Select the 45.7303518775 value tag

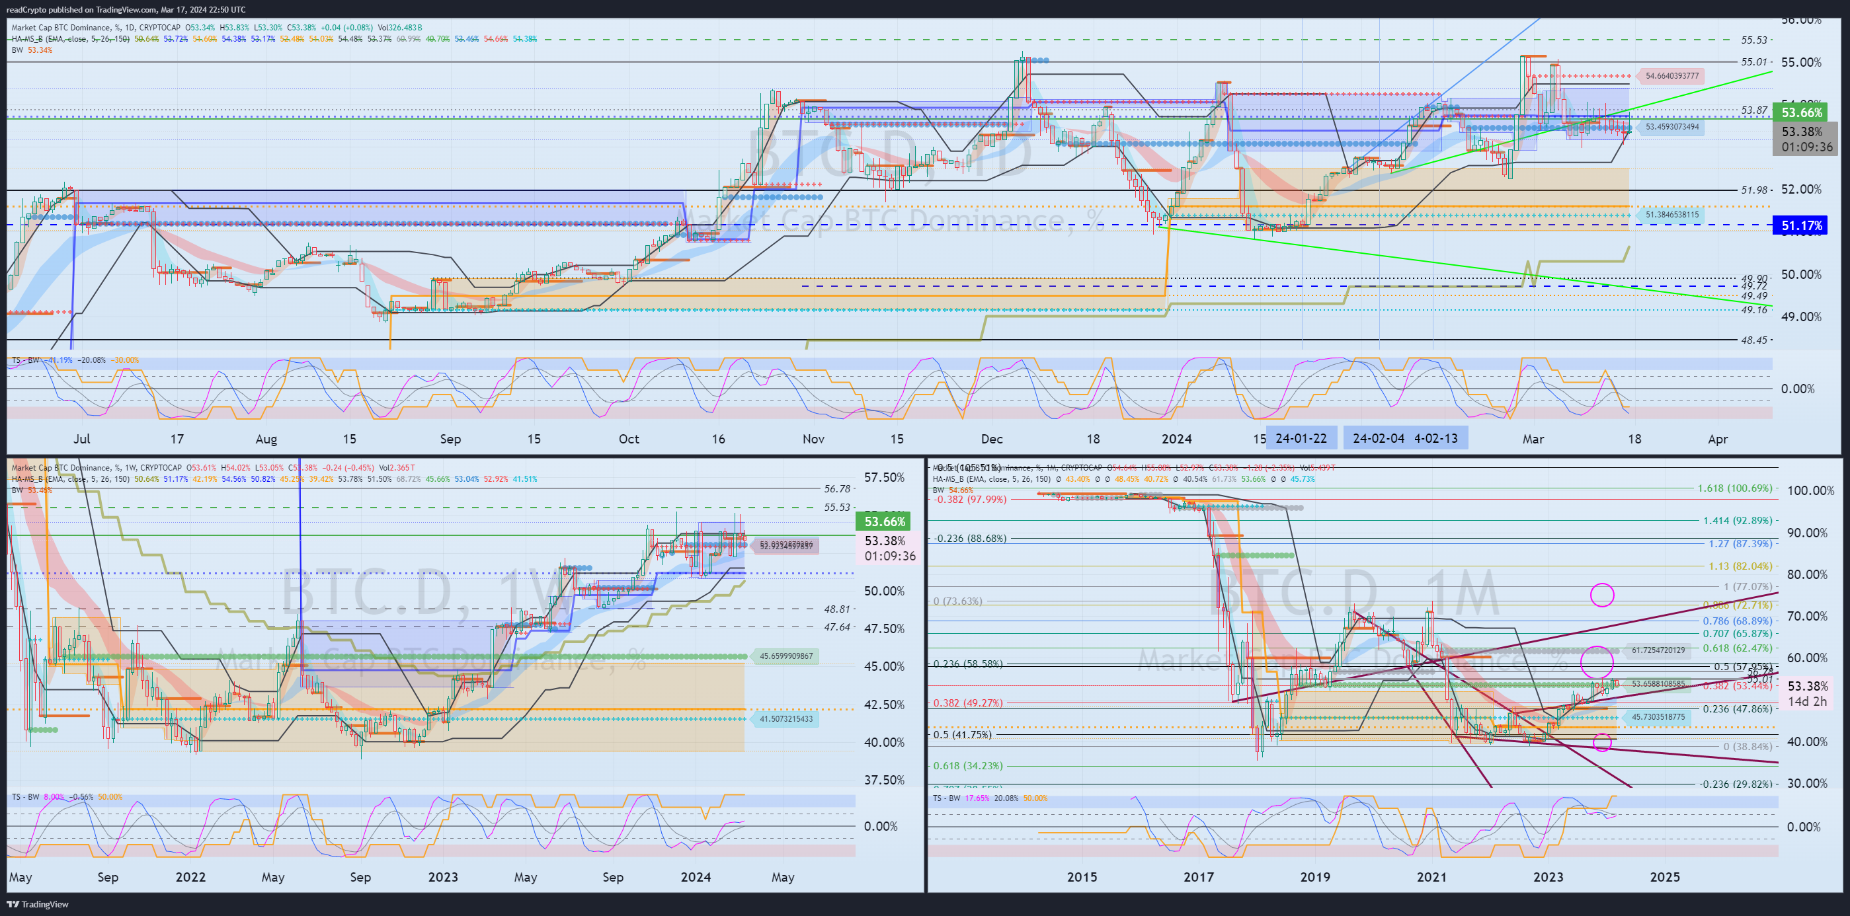[x=1658, y=716]
